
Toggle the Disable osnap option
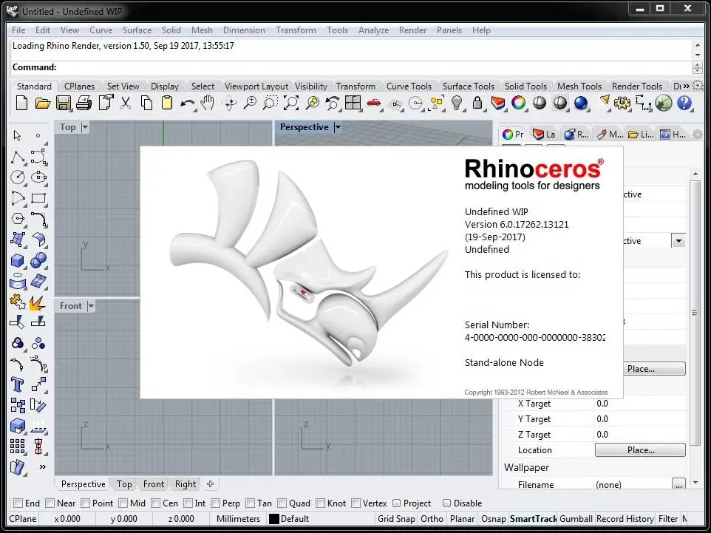pyautogui.click(x=446, y=503)
